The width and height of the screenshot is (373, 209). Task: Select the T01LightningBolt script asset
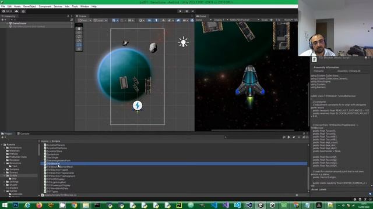pyautogui.click(x=57, y=182)
